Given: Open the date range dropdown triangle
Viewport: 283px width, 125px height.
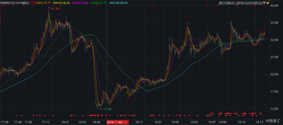Looking at the screenshot, I should click(264, 3).
